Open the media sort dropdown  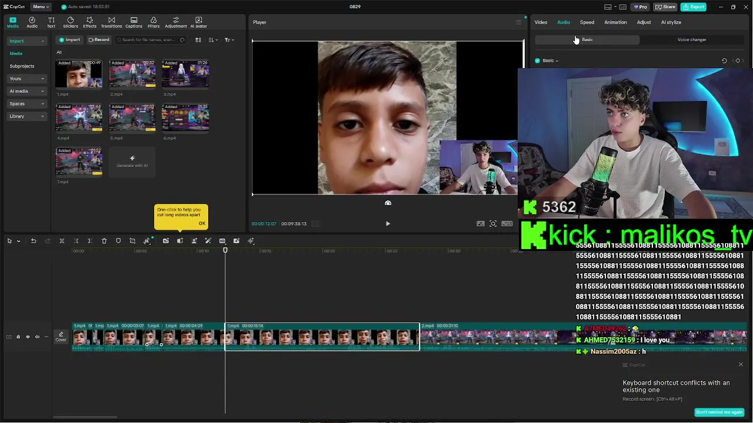[x=213, y=40]
